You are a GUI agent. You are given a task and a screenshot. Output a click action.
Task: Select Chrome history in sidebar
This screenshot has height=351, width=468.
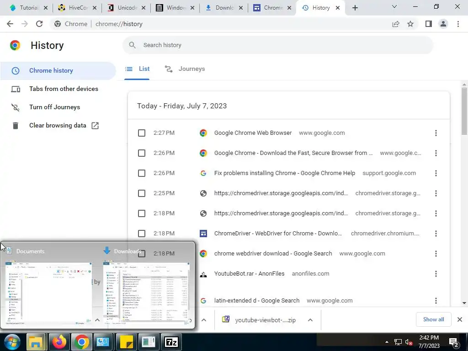(x=58, y=71)
